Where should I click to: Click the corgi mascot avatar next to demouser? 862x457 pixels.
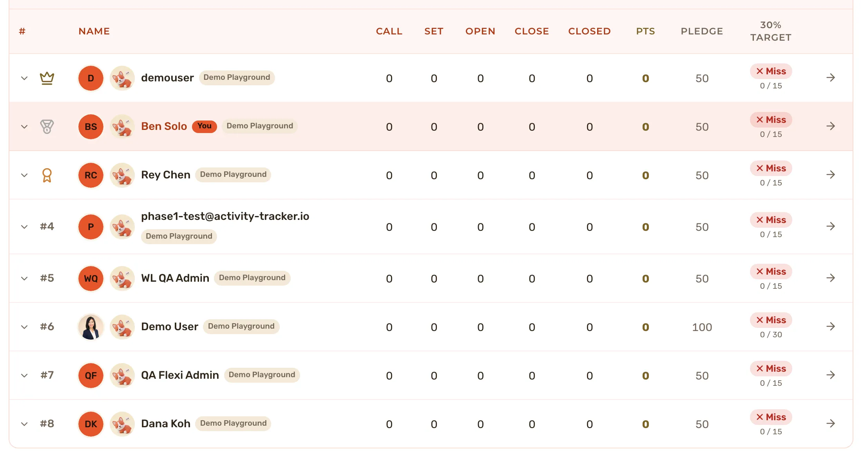pyautogui.click(x=122, y=78)
